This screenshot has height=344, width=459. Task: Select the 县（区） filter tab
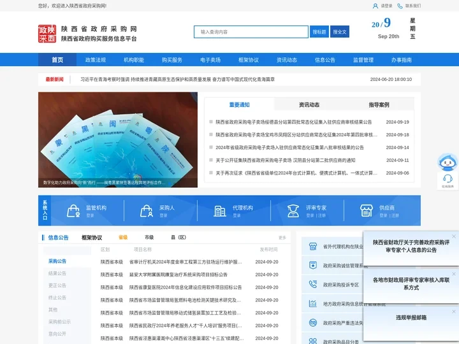178,237
